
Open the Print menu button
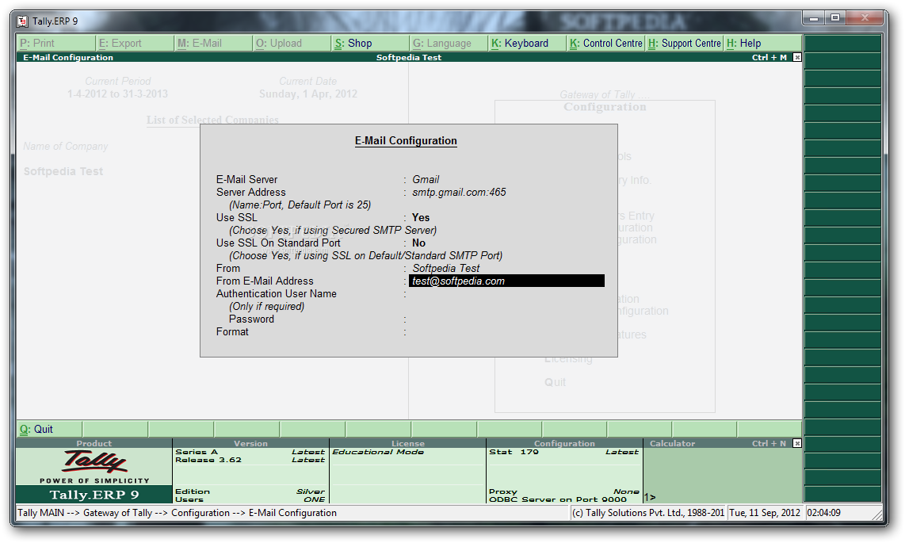[56, 44]
